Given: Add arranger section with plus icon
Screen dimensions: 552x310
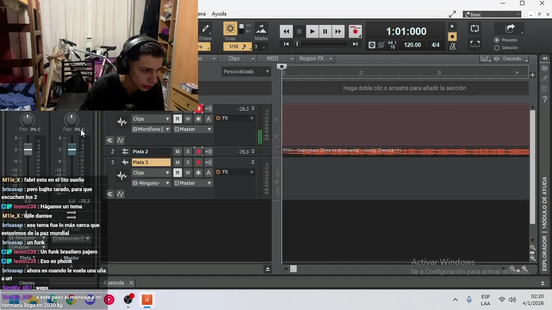Looking at the screenshot, I should coord(533,75).
